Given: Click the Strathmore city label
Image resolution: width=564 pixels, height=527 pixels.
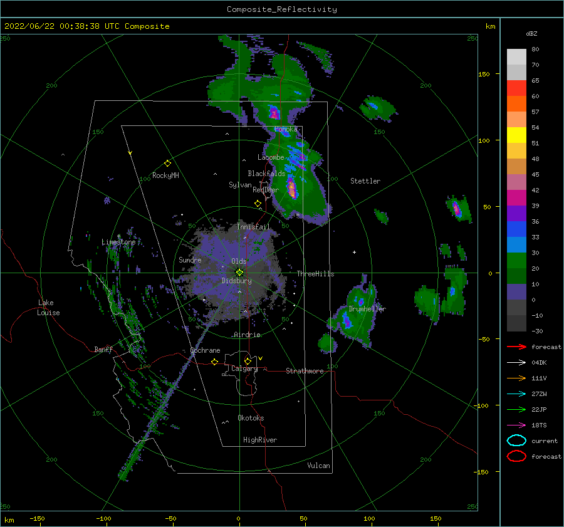Looking at the screenshot, I should click(305, 371).
